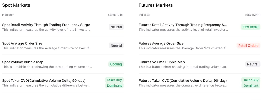Click the Futures Markets heading
This screenshot has height=100, width=265.
click(x=156, y=5)
